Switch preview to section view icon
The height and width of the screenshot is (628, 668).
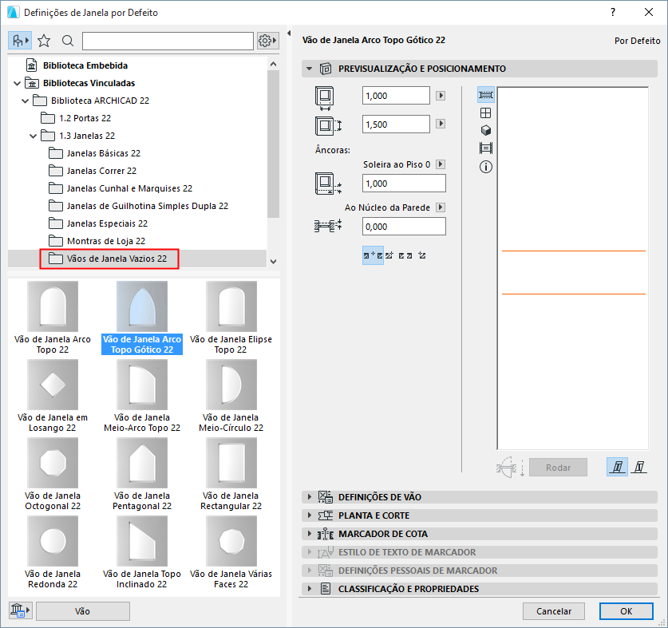[486, 148]
